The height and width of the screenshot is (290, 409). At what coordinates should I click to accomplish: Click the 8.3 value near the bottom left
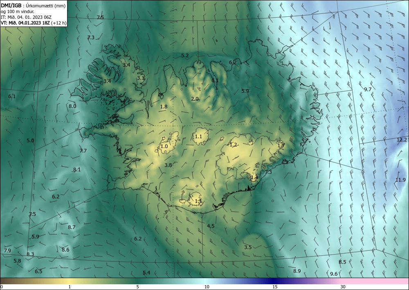pos(31,254)
